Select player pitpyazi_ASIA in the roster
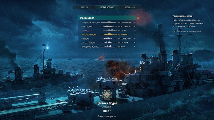 click(x=87, y=26)
